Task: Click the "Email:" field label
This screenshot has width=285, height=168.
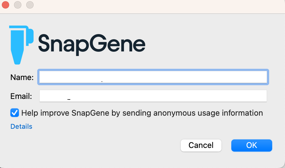Action: (21, 96)
